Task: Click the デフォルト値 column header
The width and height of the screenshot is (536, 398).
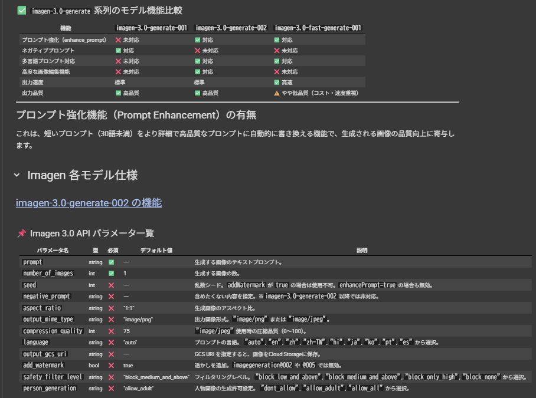Action: [156, 251]
